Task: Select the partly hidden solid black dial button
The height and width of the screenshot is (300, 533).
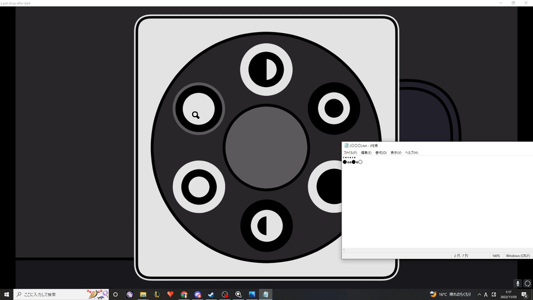Action: (325, 187)
